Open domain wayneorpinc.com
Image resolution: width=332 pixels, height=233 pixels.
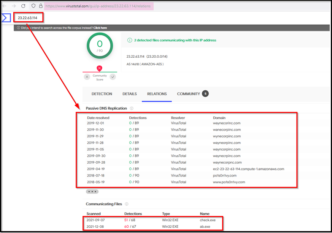point(227,143)
